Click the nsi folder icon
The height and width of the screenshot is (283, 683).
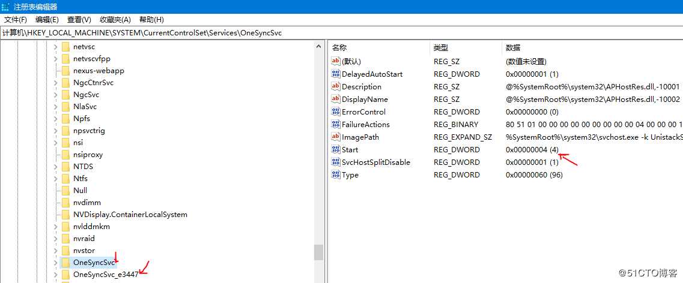[65, 143]
